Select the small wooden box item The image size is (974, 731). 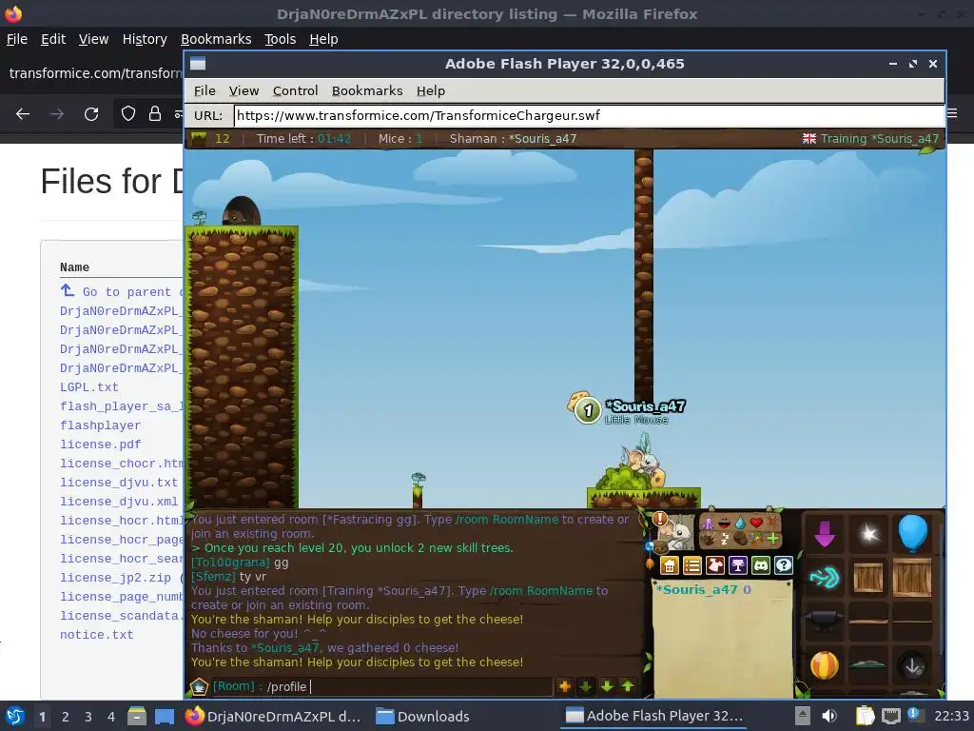(x=868, y=578)
